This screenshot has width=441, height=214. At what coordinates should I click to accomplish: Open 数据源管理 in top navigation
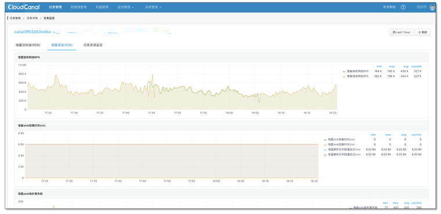tap(79, 7)
